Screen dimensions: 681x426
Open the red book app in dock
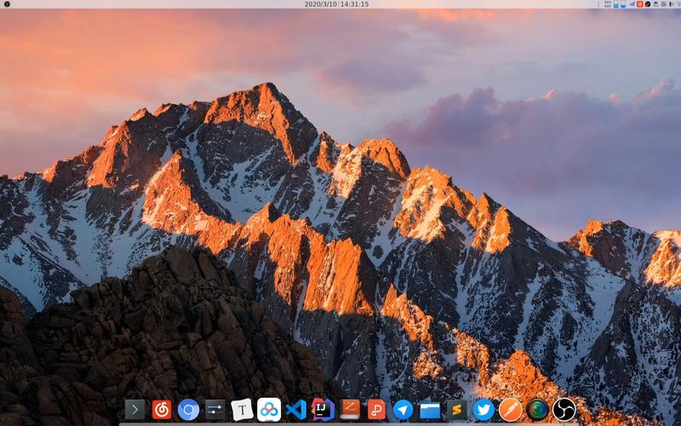tap(350, 410)
